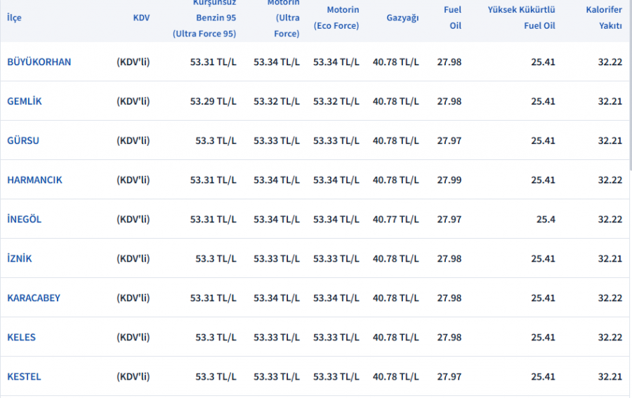Screen dimensions: 632x398
Task: Click the Kalorifer Yakıtı column header
Action: click(x=604, y=18)
